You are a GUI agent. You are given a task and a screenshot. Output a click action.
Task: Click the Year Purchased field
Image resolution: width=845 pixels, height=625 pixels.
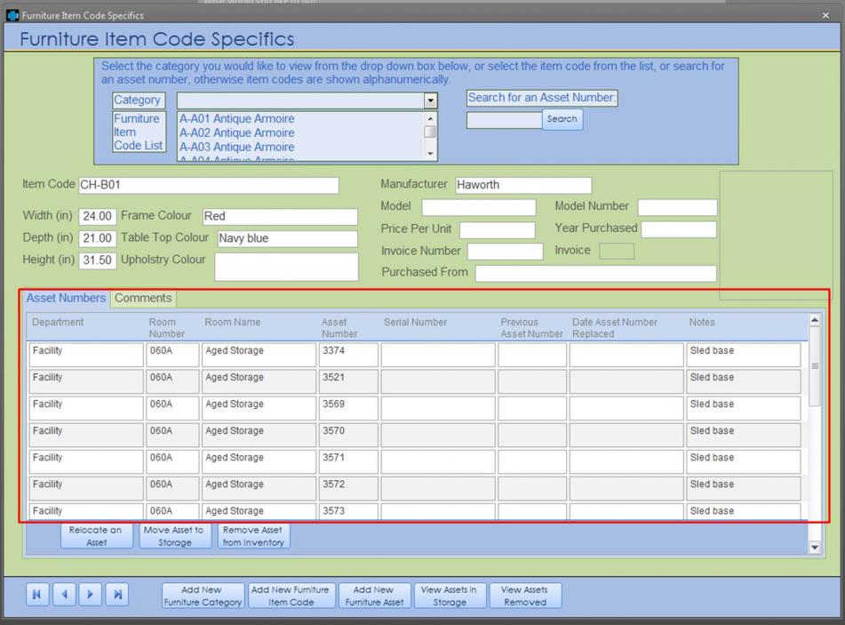point(679,229)
